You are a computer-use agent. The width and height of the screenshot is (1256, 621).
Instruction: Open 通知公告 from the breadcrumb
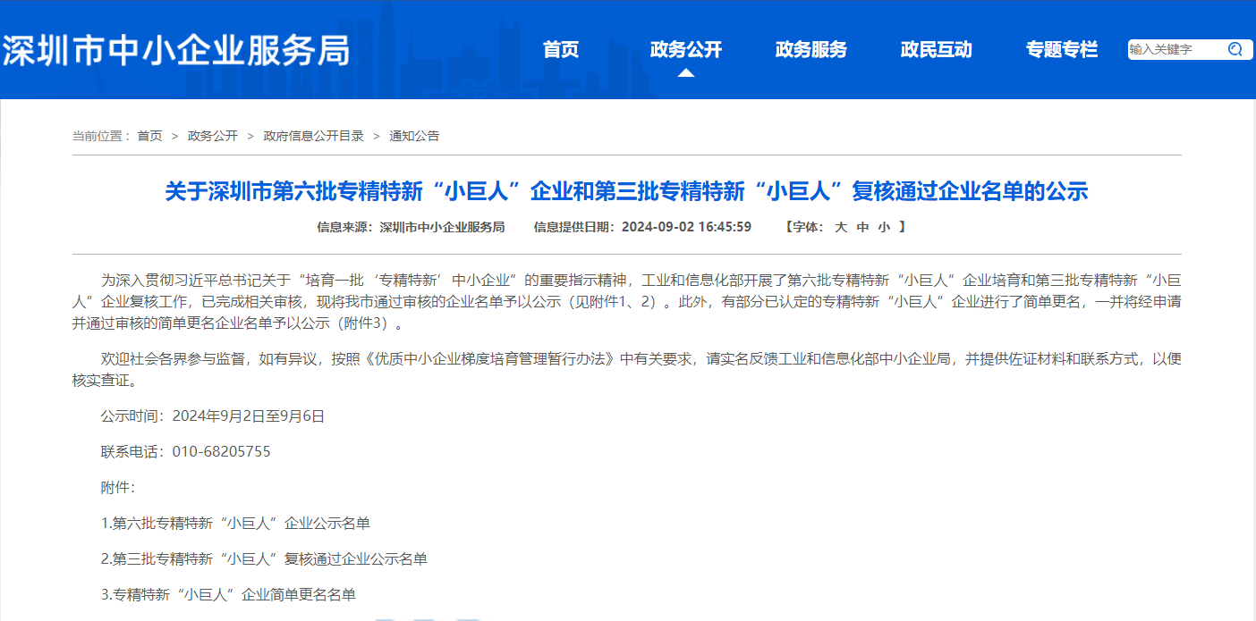[x=413, y=136]
